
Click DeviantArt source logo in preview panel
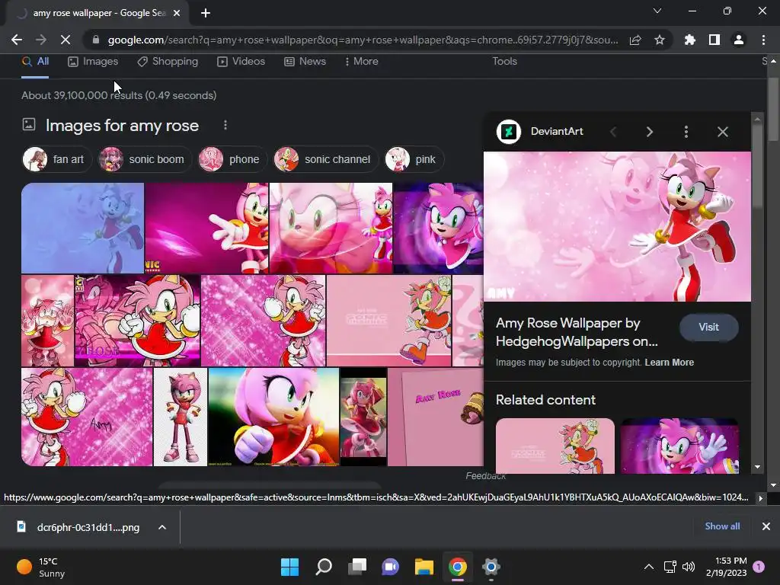(508, 131)
